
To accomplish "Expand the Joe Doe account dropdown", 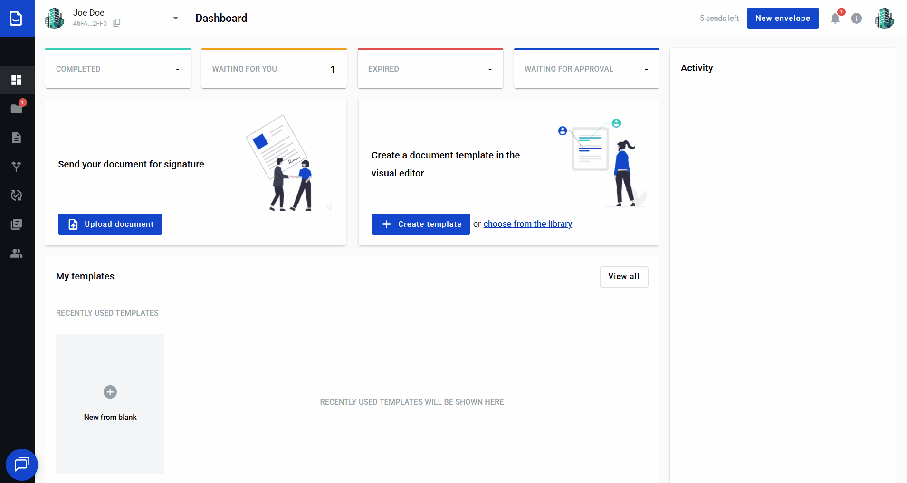I will coord(176,19).
